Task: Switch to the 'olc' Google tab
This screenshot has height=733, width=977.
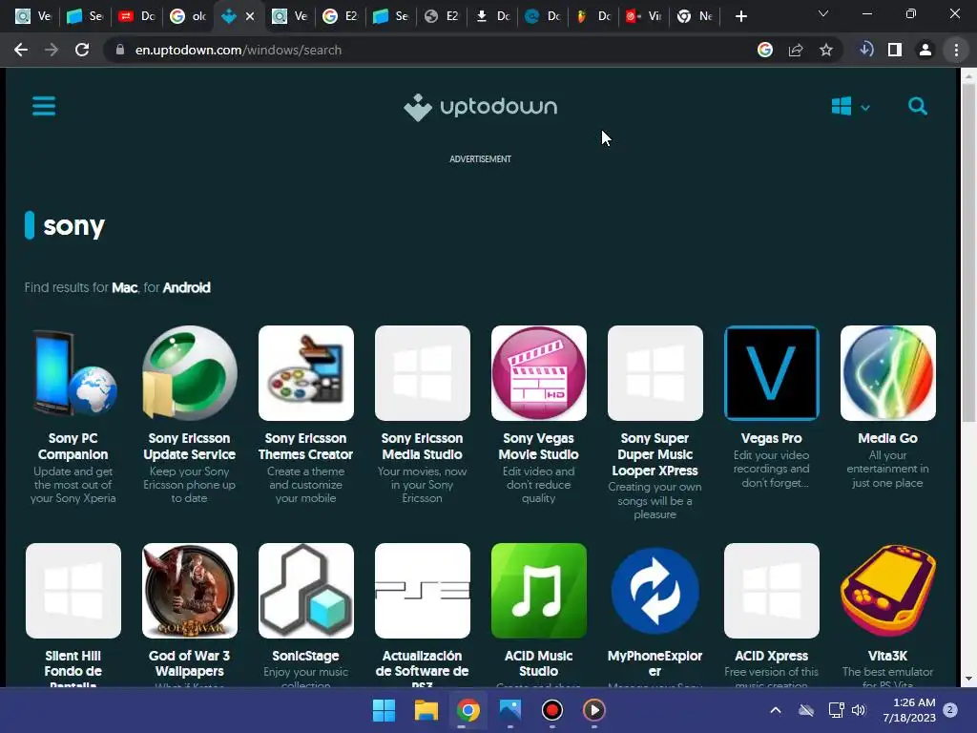Action: point(188,16)
